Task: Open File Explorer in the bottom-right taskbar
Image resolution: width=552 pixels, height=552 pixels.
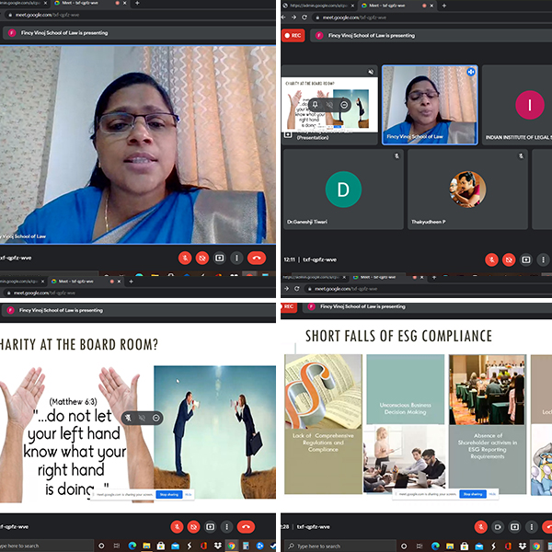Action: [x=450, y=546]
